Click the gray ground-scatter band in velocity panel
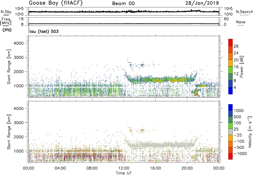The image size is (253, 175). pos(161,145)
